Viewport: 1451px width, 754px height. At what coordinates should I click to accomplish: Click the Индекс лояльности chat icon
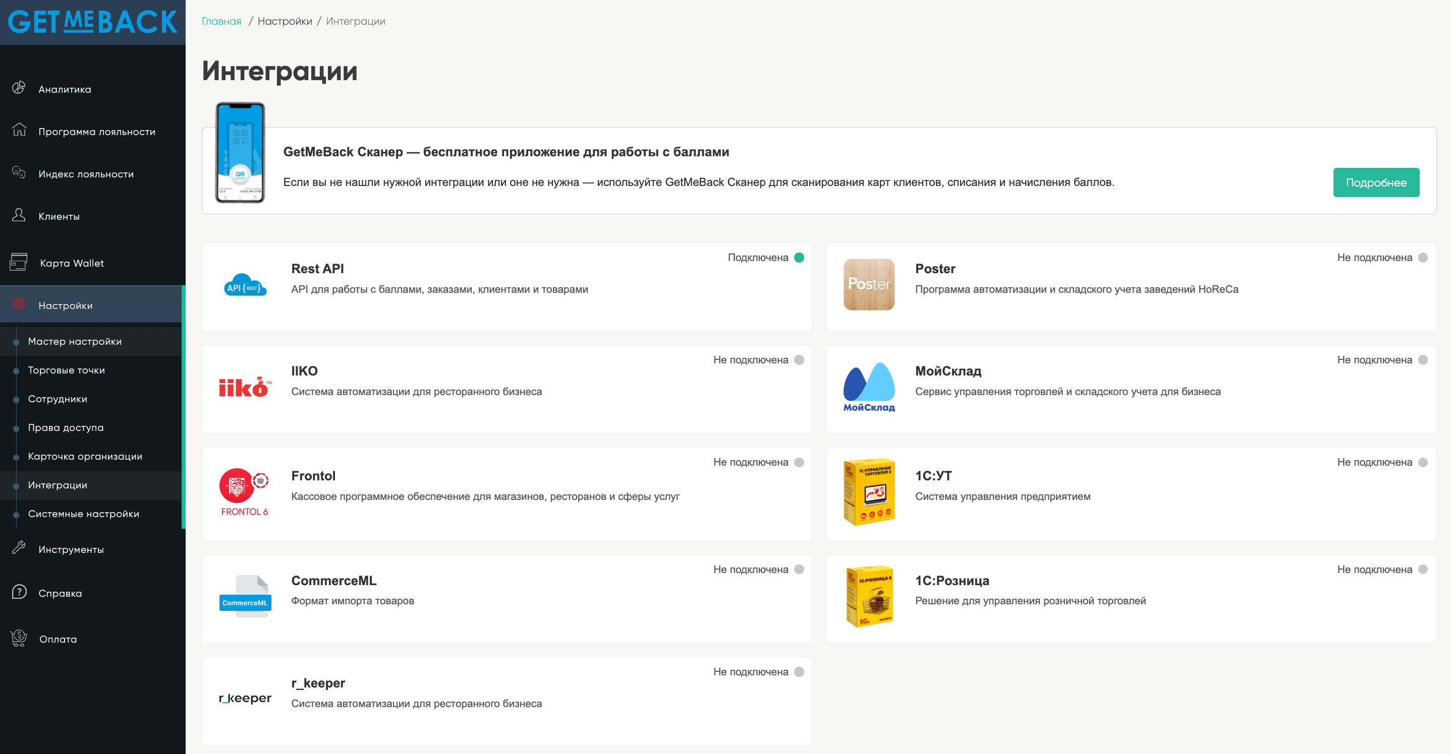click(x=19, y=173)
